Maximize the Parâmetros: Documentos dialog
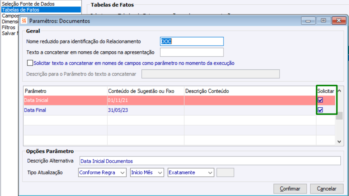This screenshot has width=349, height=196. click(323, 21)
